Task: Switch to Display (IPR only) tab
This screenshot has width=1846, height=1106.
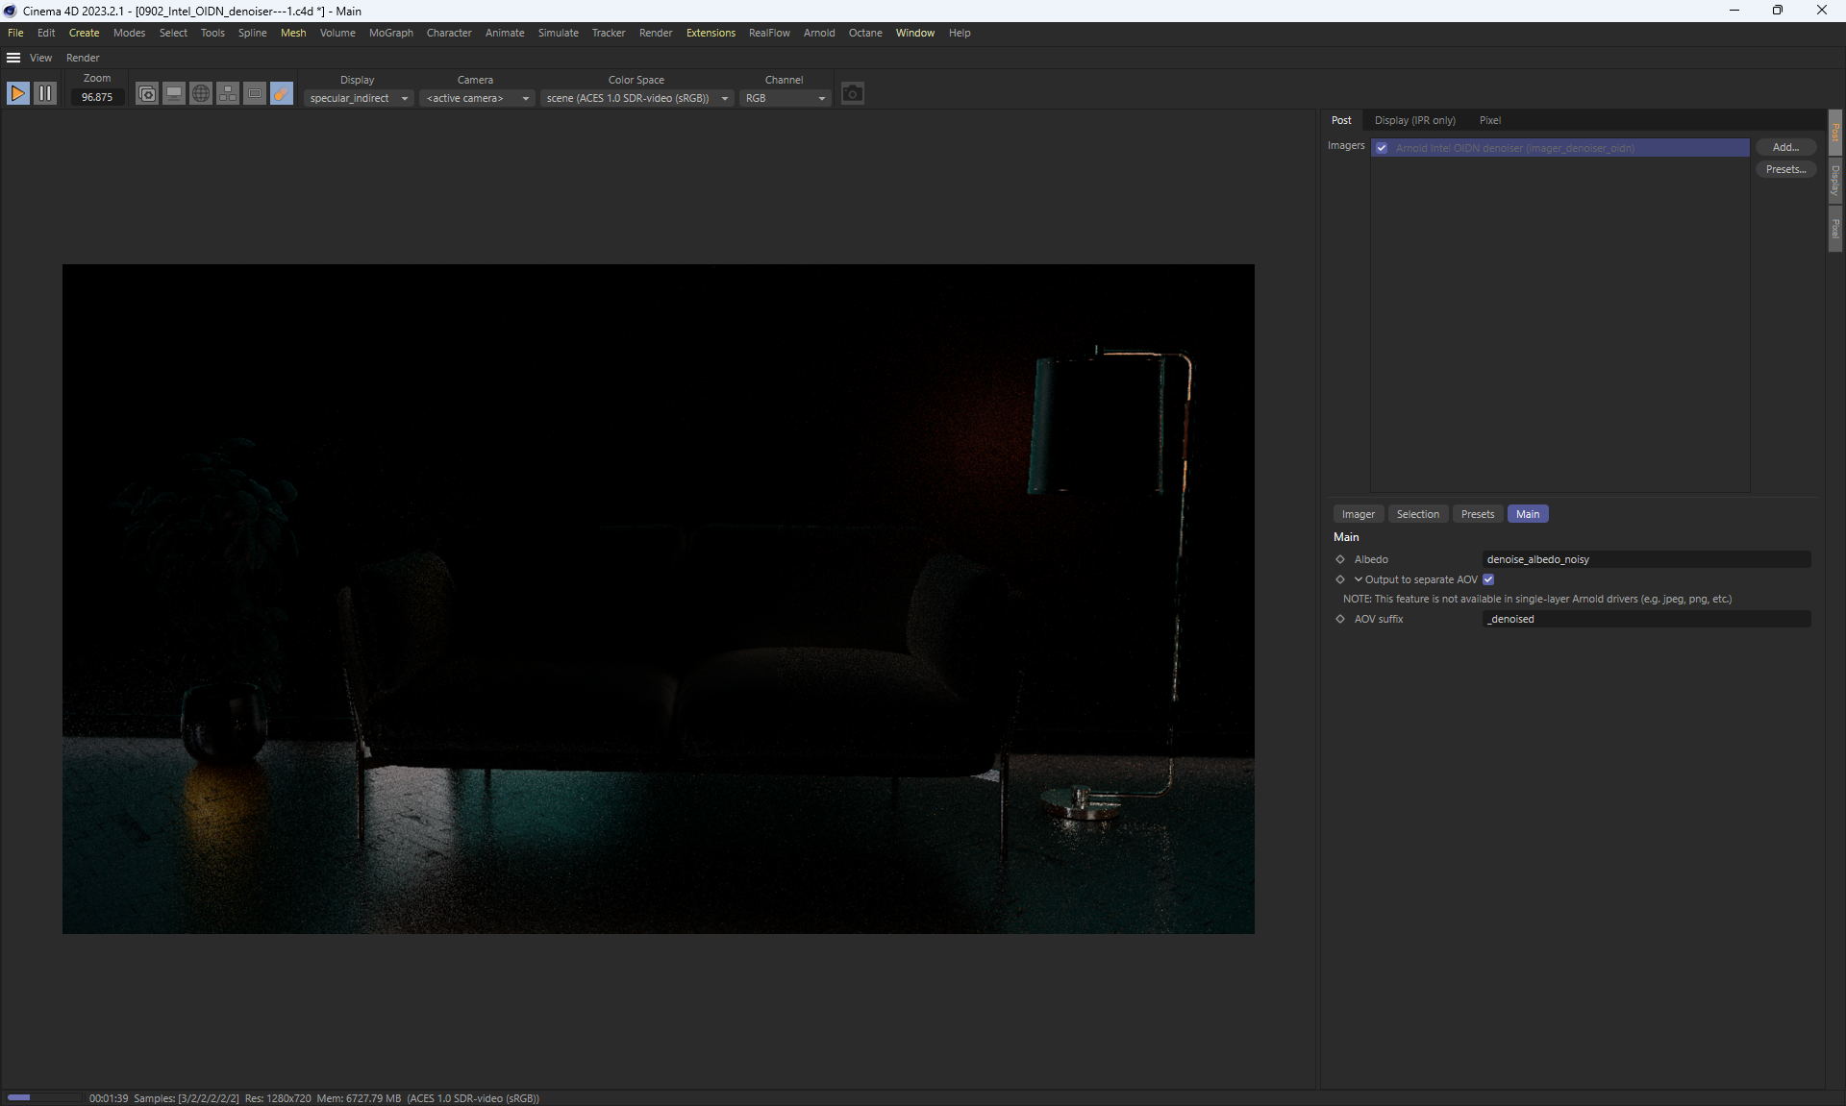Action: pos(1414,120)
